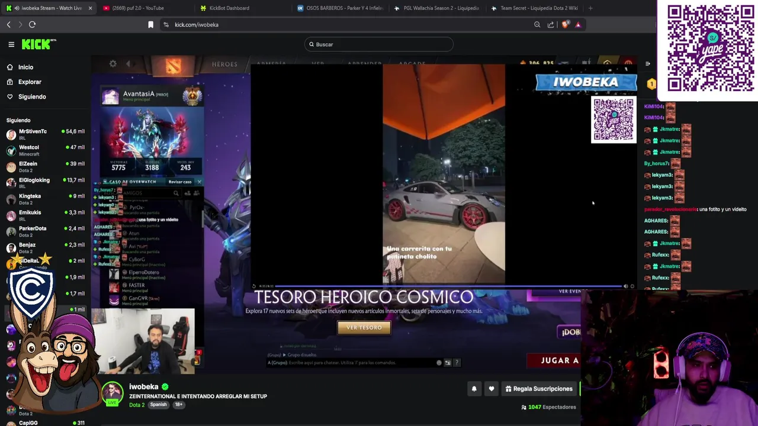Screen dimensions: 758x426
Task: Enable notifications bell for iwobeka
Action: (474, 389)
